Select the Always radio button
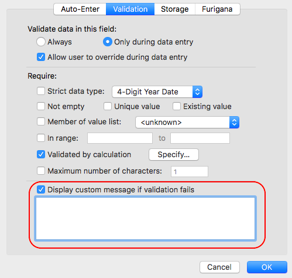 click(x=41, y=42)
